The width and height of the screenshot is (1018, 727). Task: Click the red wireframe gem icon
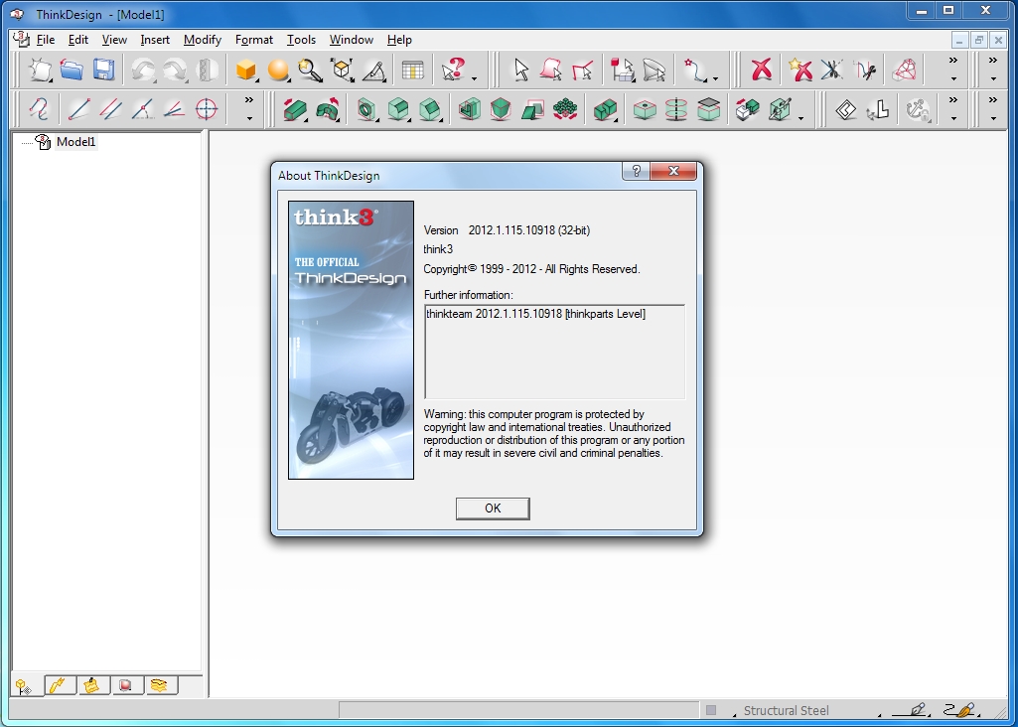(x=905, y=70)
